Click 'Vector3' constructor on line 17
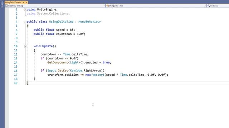Image resolution: width=229 pixels, height=128 pixels. click(x=98, y=75)
